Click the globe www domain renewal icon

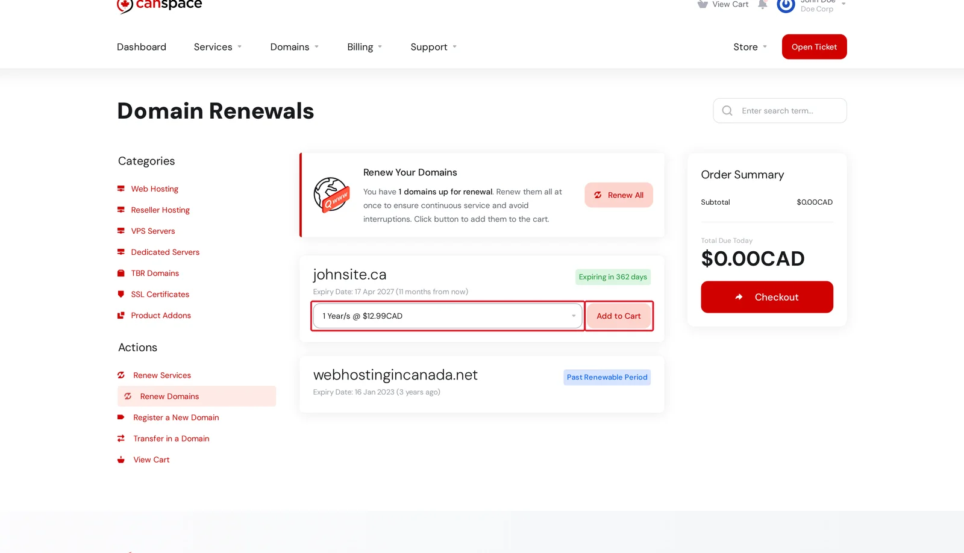[332, 195]
